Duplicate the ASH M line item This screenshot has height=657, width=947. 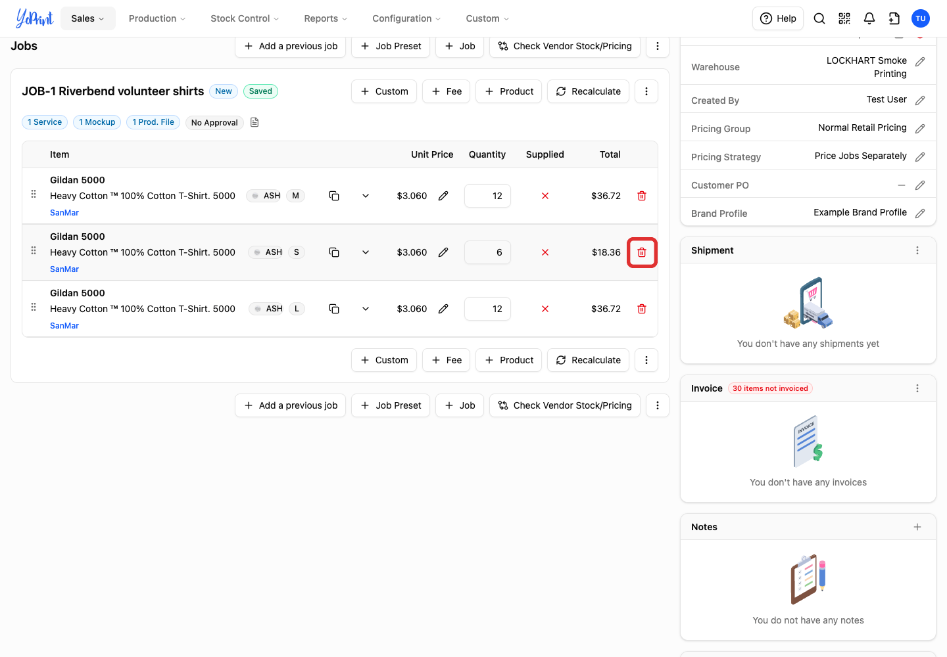point(334,196)
